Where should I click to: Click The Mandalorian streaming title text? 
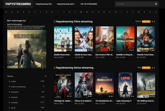pyautogui.click(x=104, y=101)
